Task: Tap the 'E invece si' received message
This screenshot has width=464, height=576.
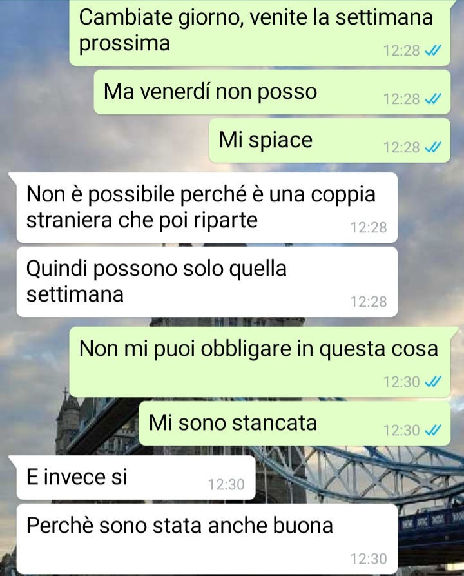Action: (136, 478)
